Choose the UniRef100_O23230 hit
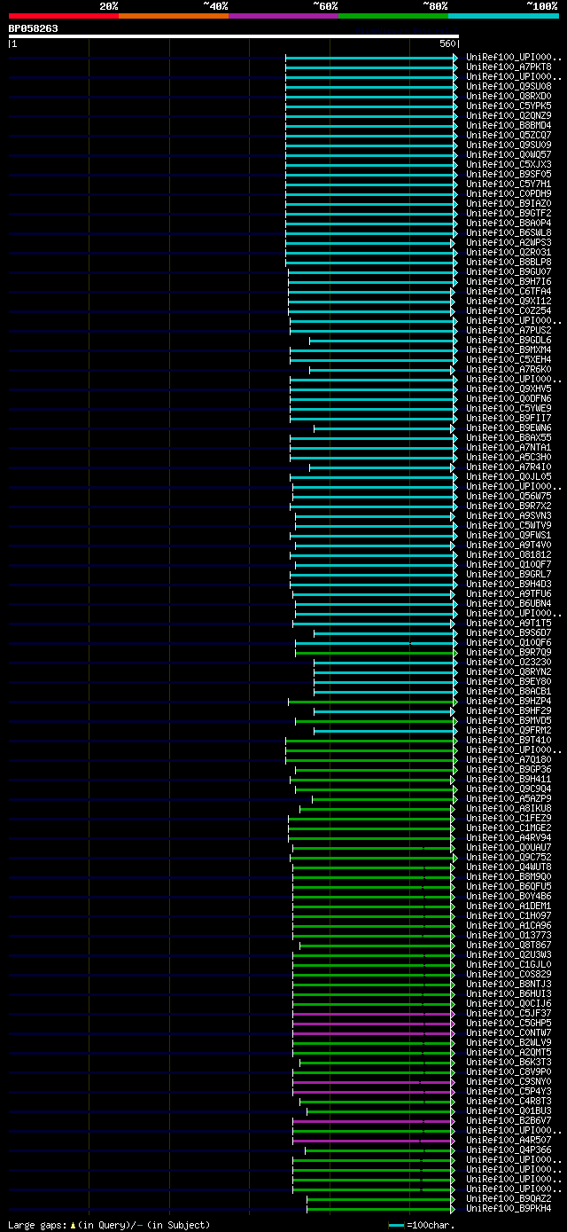 click(509, 662)
